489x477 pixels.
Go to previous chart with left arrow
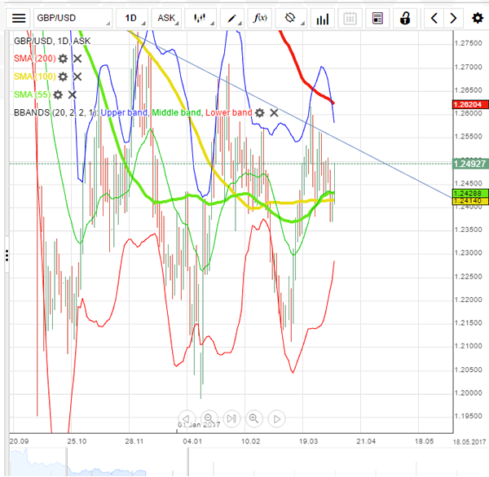[435, 18]
